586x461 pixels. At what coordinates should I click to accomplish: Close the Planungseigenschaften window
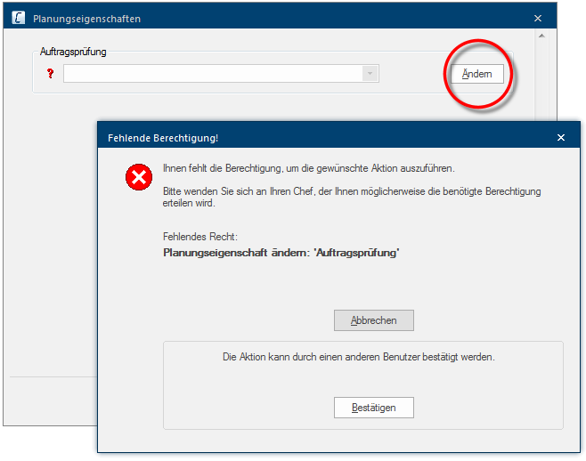(x=537, y=18)
